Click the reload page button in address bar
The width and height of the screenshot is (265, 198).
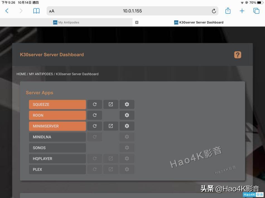214,11
